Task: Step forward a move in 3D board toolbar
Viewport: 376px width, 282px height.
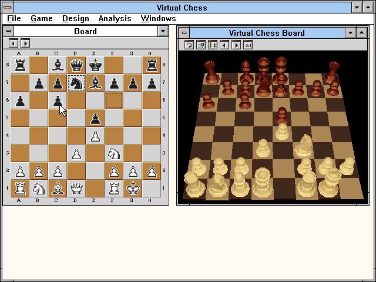Action: 236,45
